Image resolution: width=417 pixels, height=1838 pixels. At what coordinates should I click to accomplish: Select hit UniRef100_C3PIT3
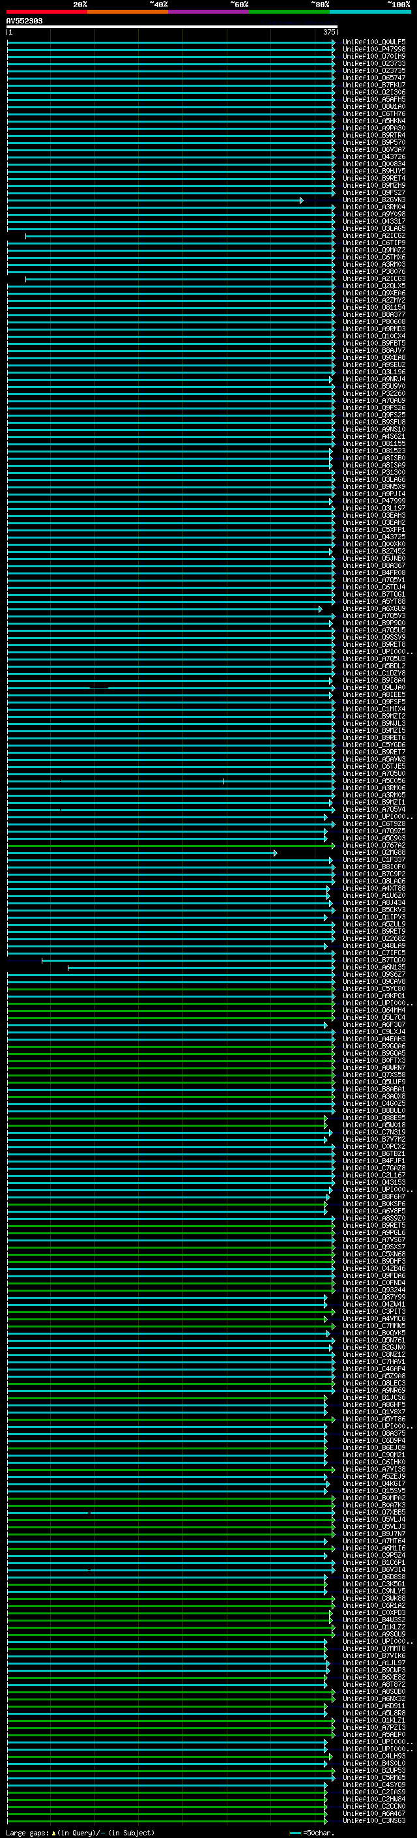[x=373, y=1312]
